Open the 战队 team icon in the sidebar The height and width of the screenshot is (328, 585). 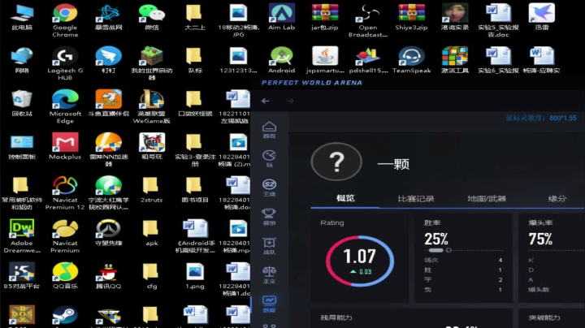270,246
